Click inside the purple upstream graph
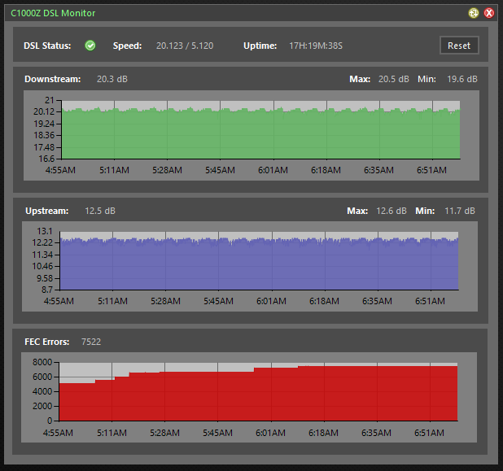Screen dimensions: 503x471 [x=259, y=260]
